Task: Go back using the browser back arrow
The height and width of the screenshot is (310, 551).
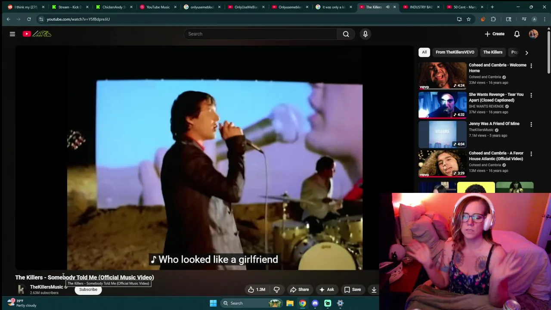Action: click(8, 19)
